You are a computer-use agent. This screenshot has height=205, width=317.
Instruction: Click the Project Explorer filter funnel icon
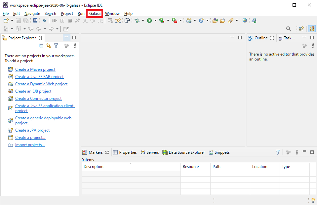pos(56,46)
